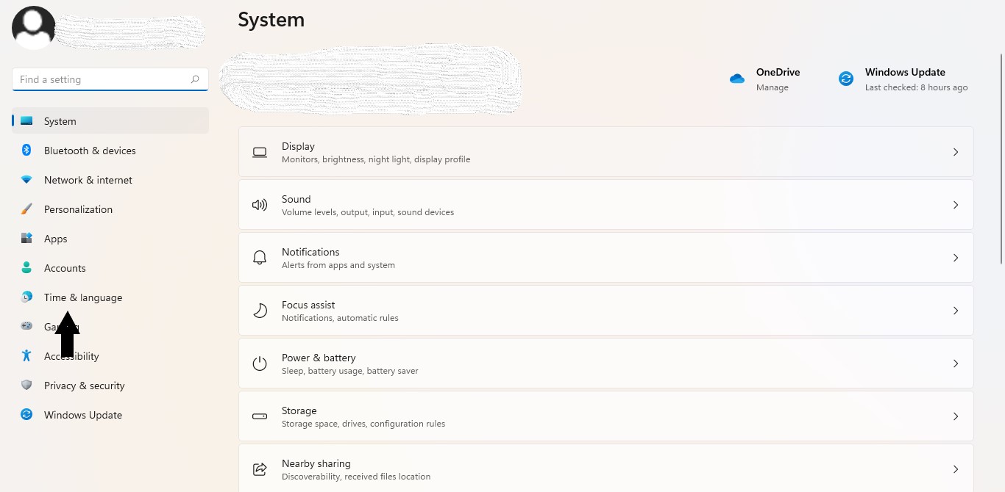Click the Windows Update sync icon

845,78
